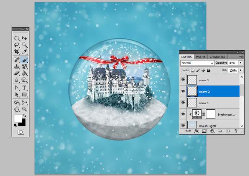
Task: Select the 3D Camera tool
Action: point(24,102)
